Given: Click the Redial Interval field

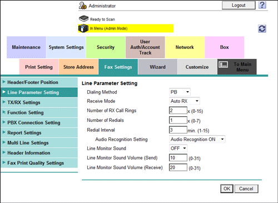Looking at the screenshot, I should (x=178, y=130).
